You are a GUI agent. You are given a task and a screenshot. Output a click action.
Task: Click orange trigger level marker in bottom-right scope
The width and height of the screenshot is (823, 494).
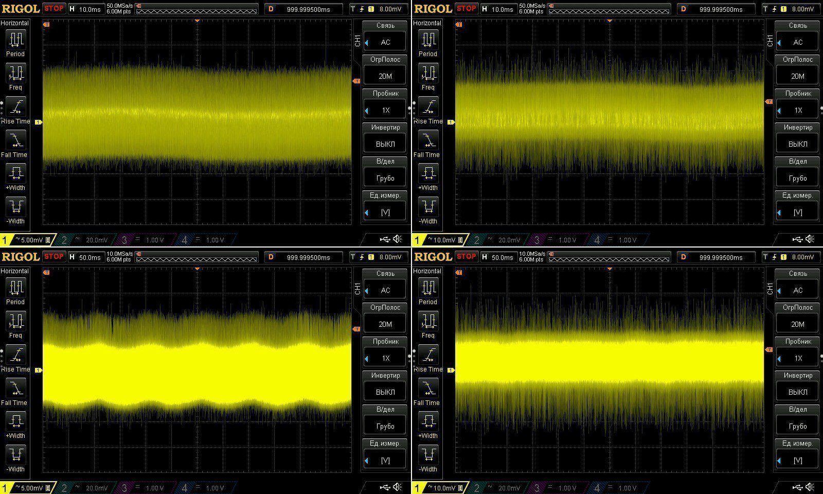(768, 349)
